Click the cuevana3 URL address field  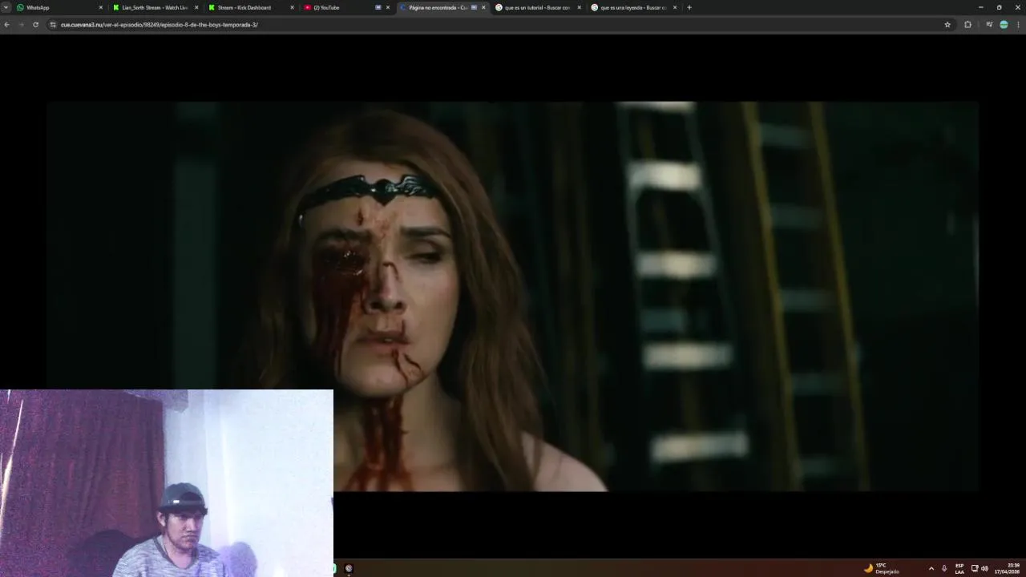pyautogui.click(x=497, y=25)
